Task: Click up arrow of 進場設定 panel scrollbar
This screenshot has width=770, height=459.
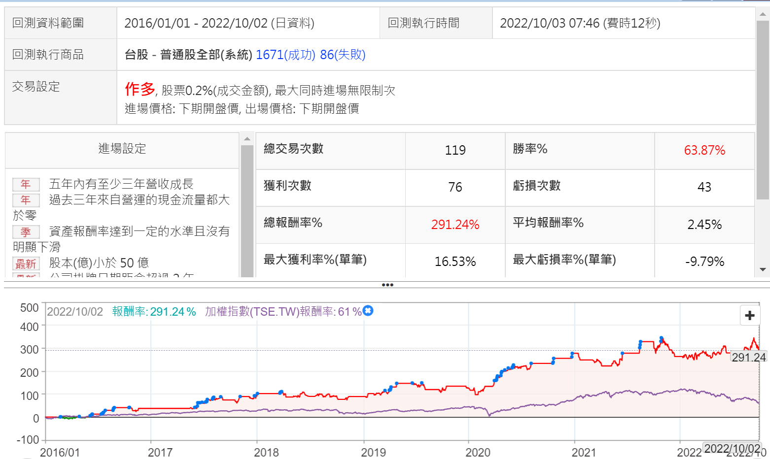Action: (247, 139)
